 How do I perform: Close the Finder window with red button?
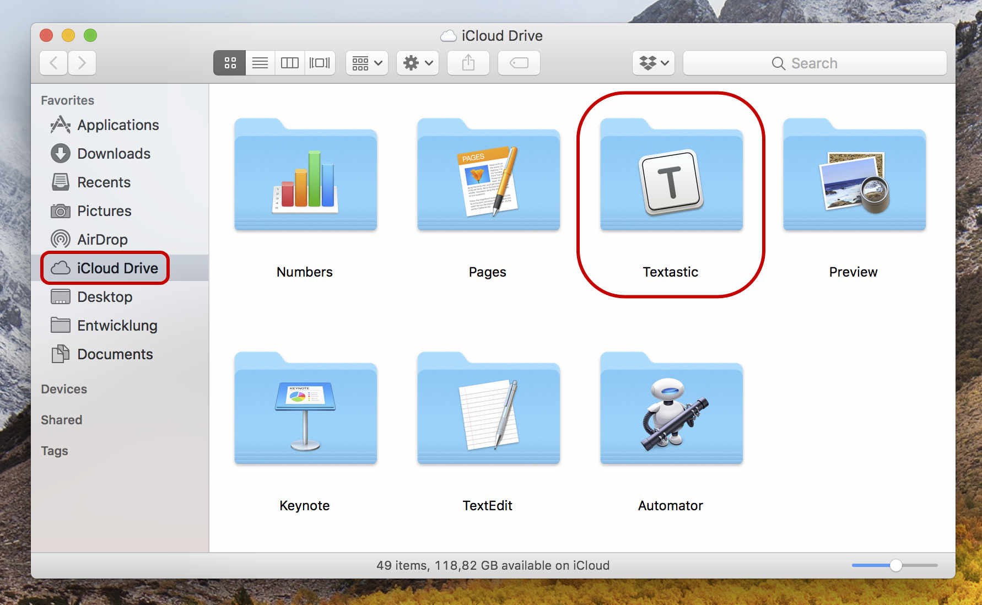(x=46, y=35)
